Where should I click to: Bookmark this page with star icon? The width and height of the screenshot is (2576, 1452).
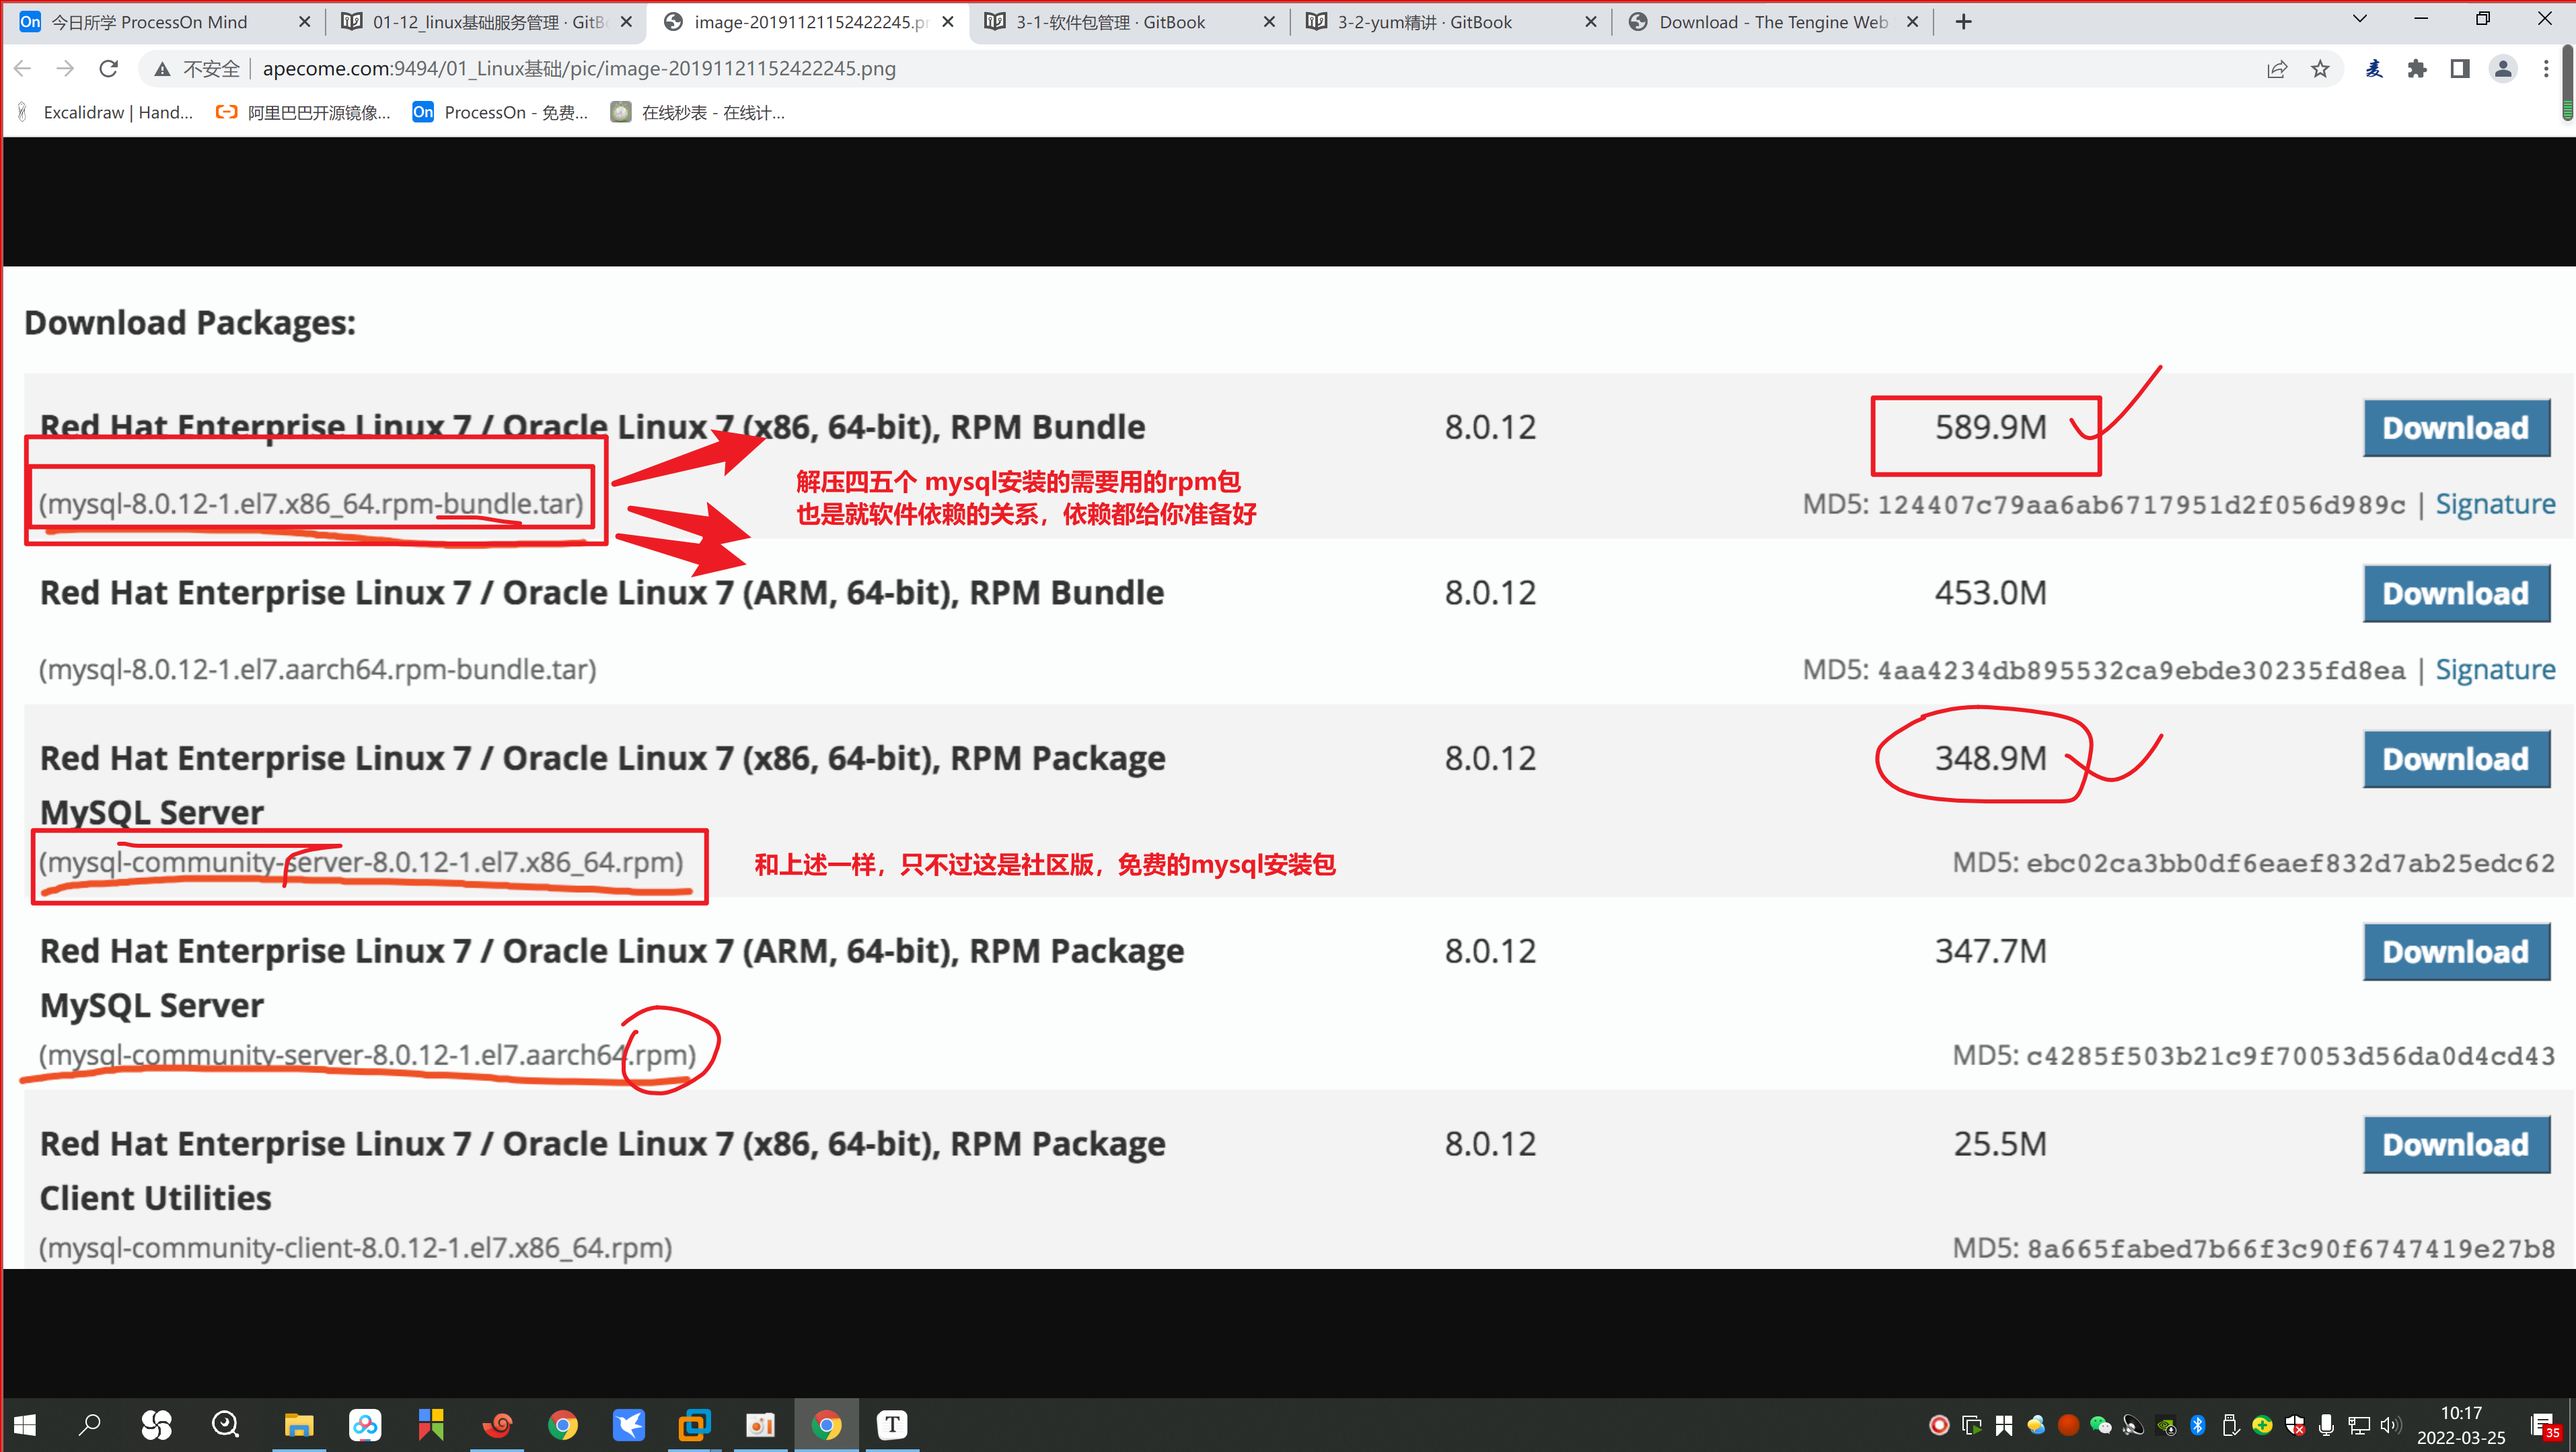pos(2321,68)
